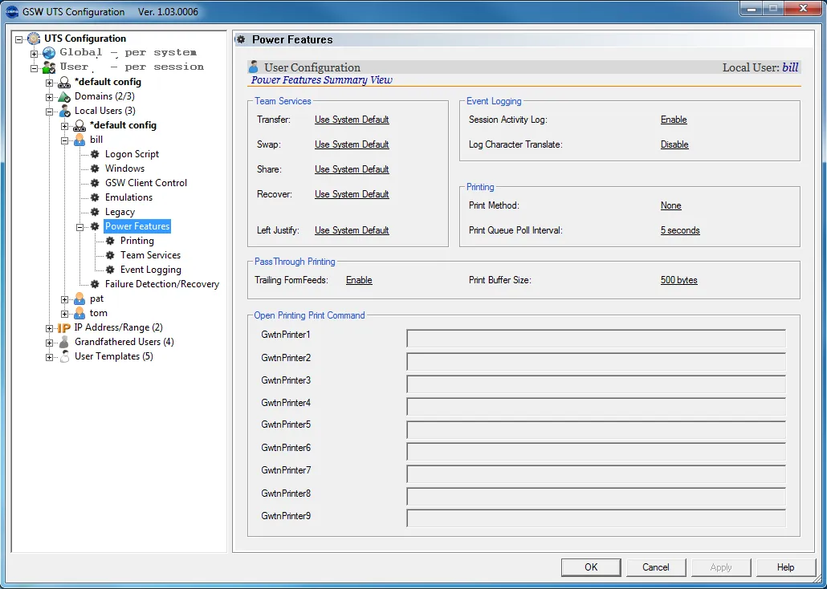Collapse the UTS Configuration root node
Screen dimensions: 827x589
pyautogui.click(x=19, y=39)
